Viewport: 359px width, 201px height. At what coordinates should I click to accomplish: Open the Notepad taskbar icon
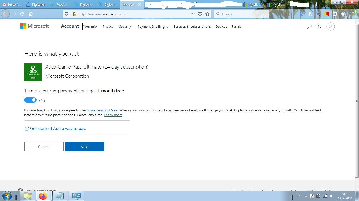[60, 196]
